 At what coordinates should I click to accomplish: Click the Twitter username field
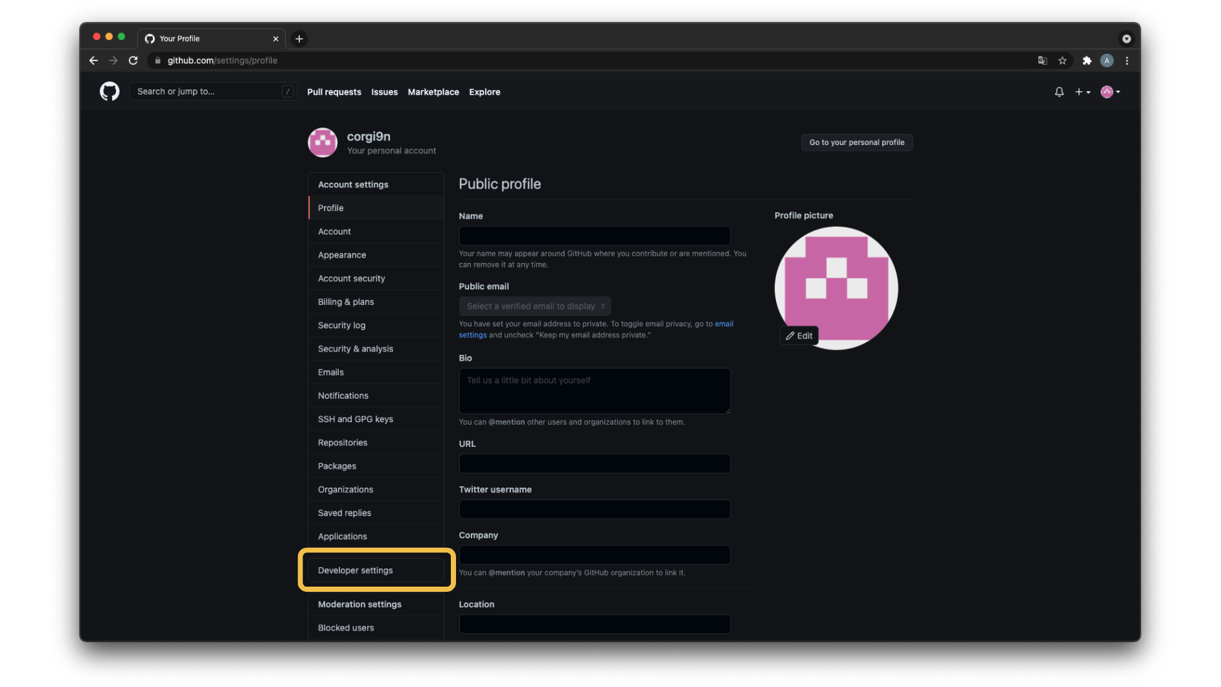pyautogui.click(x=595, y=509)
